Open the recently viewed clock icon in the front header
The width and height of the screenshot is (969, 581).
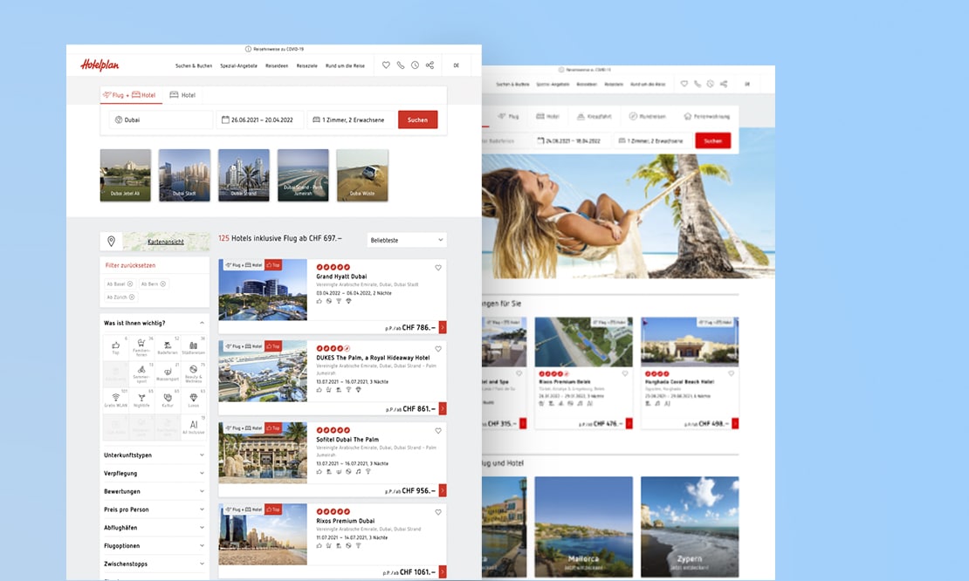(415, 65)
